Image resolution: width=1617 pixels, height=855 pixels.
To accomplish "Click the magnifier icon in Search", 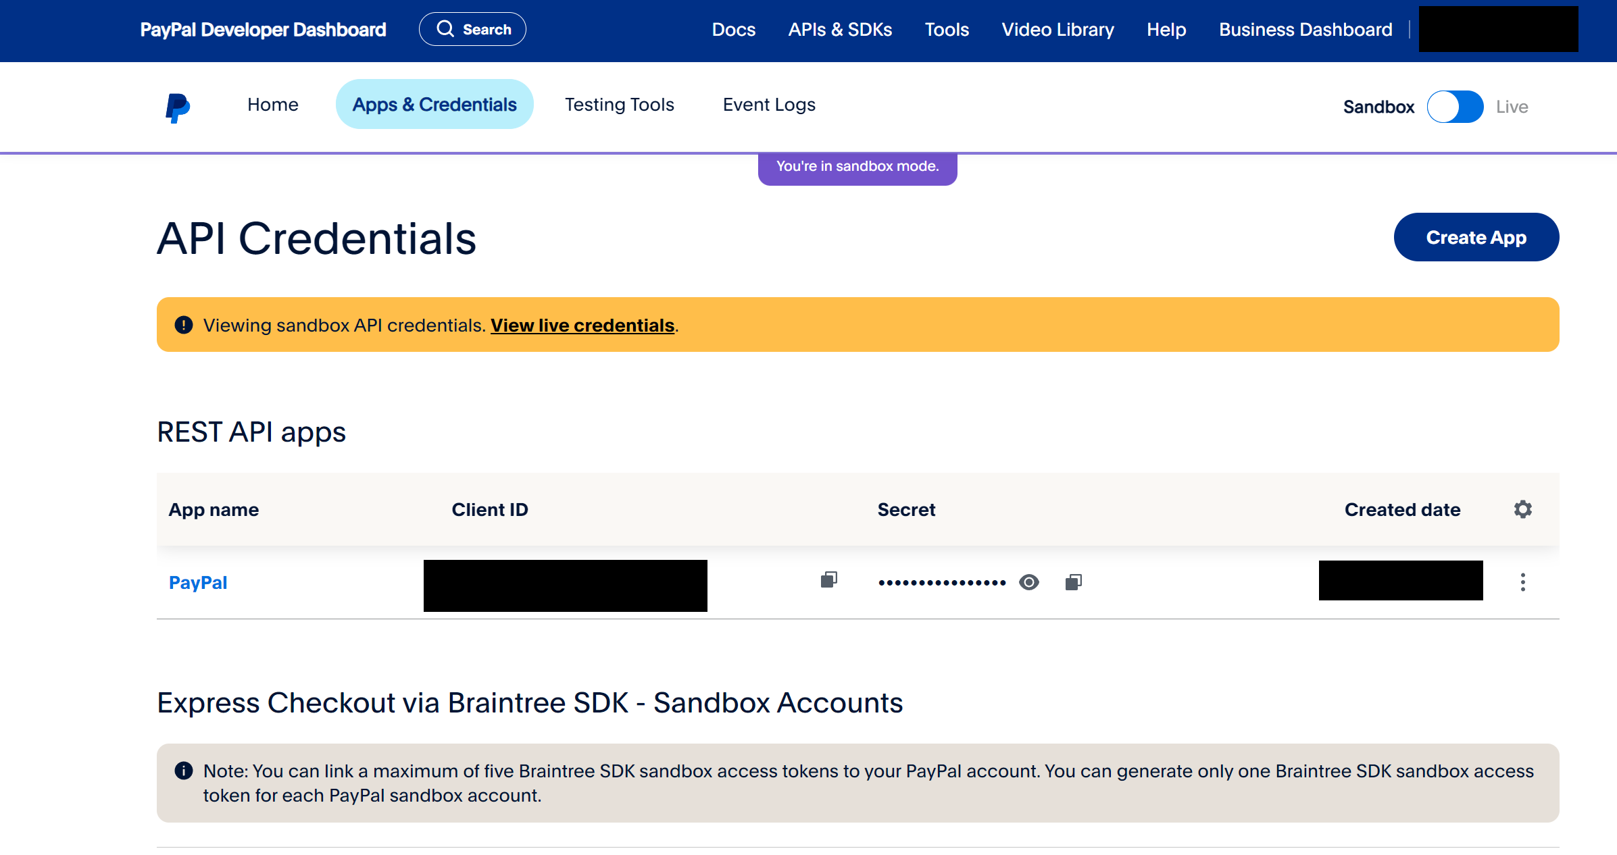I will click(445, 29).
